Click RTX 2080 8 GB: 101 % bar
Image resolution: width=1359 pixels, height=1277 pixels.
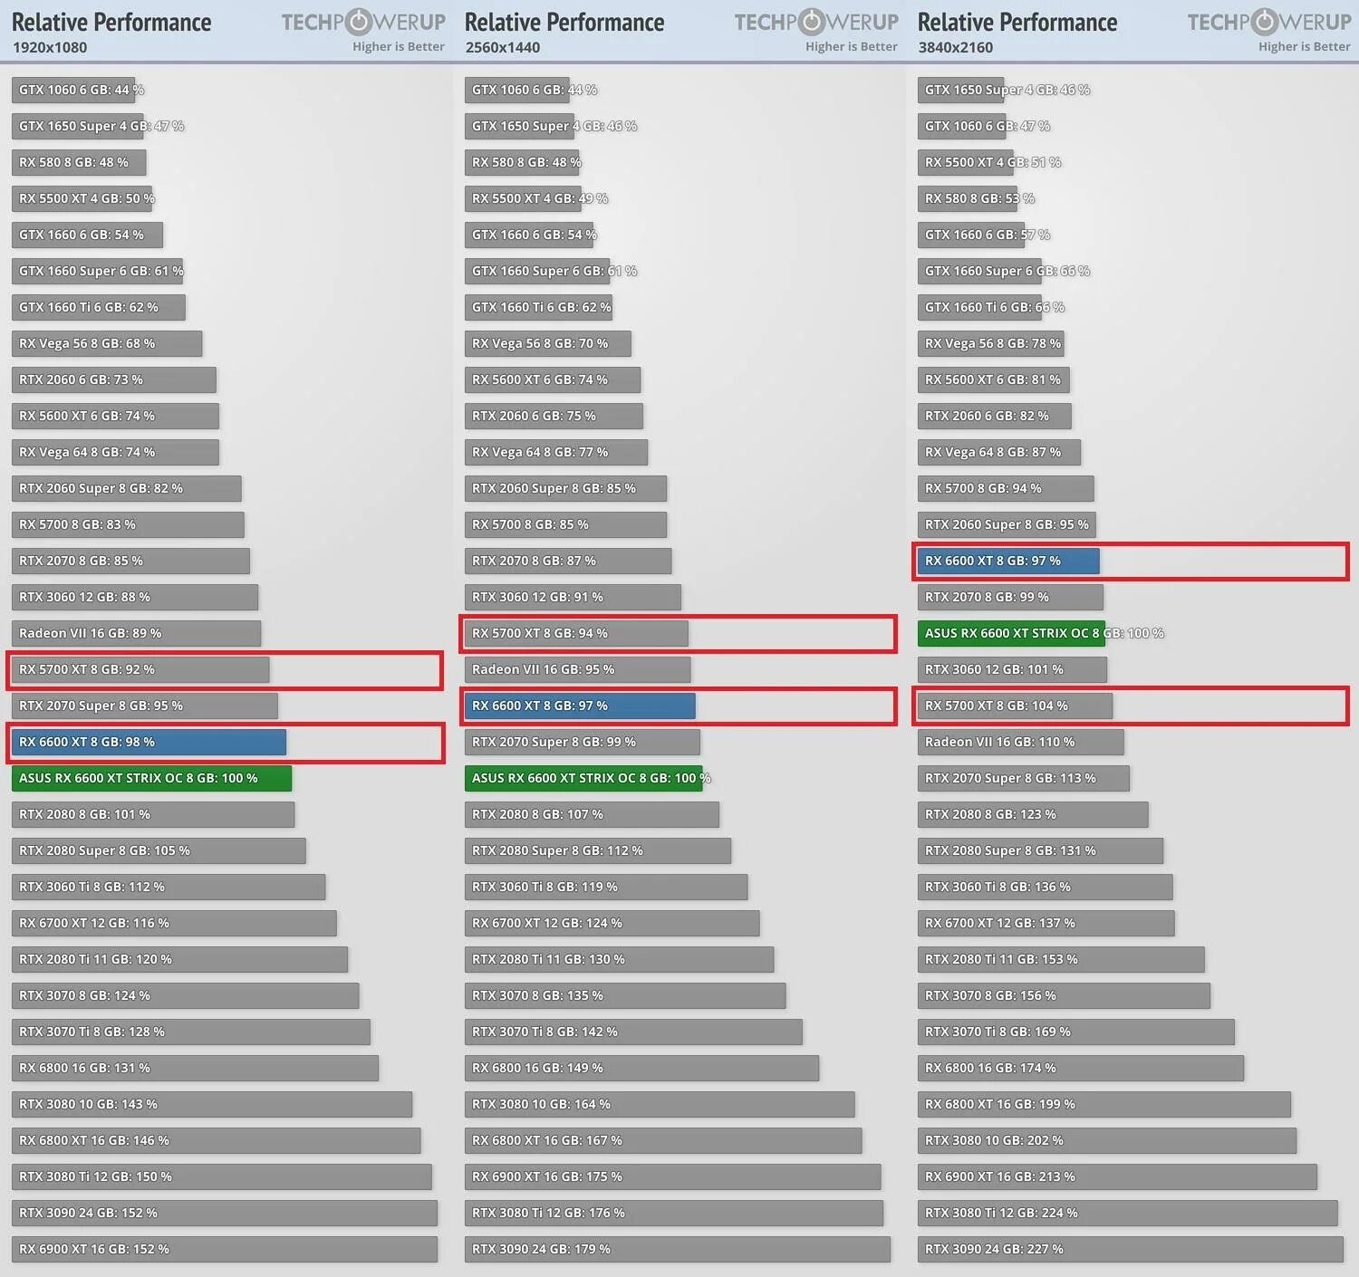[153, 814]
